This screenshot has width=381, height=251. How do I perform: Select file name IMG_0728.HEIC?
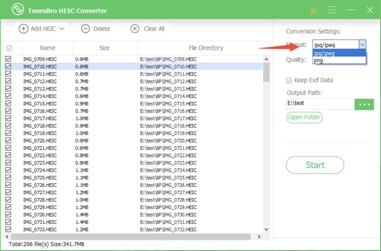click(x=40, y=200)
